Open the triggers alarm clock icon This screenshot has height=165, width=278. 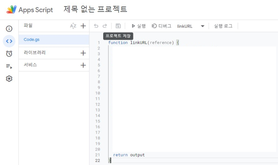[9, 53]
